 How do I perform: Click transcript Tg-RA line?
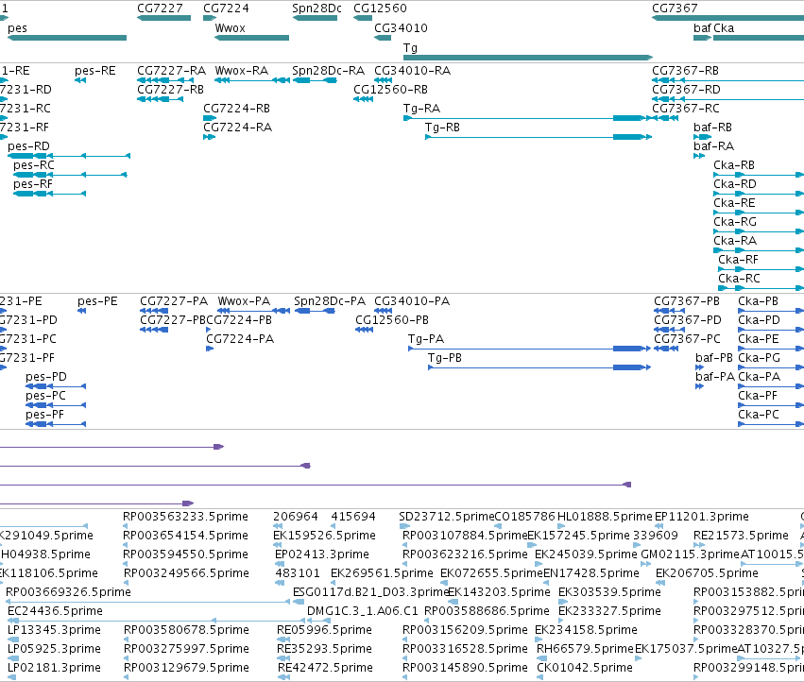pos(527,118)
